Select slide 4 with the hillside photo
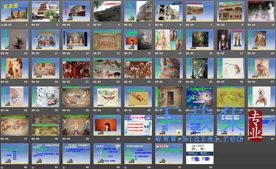This screenshot has width=276, height=169. coord(107,11)
